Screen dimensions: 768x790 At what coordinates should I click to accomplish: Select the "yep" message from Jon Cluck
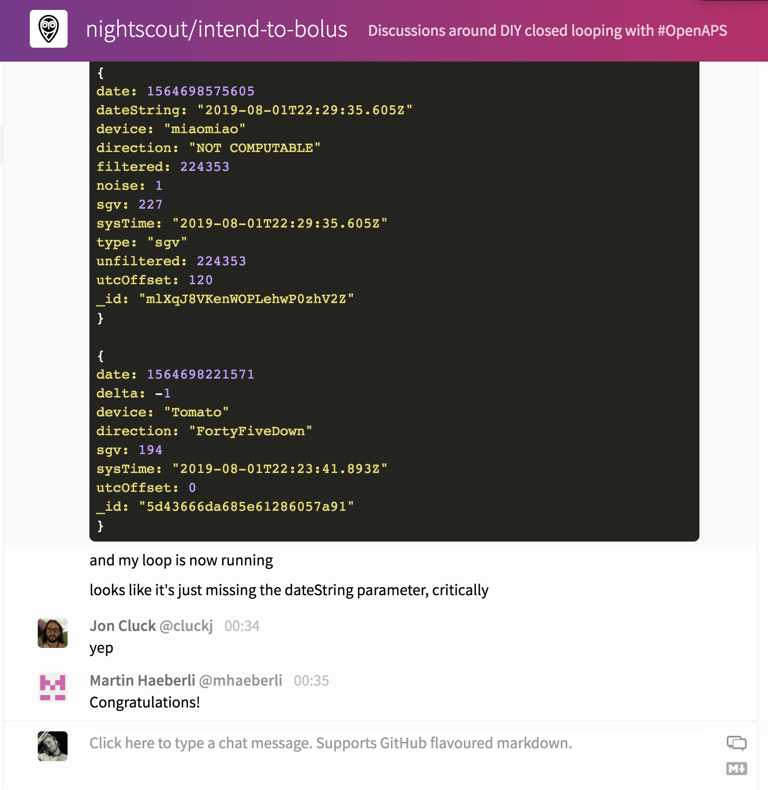[101, 648]
